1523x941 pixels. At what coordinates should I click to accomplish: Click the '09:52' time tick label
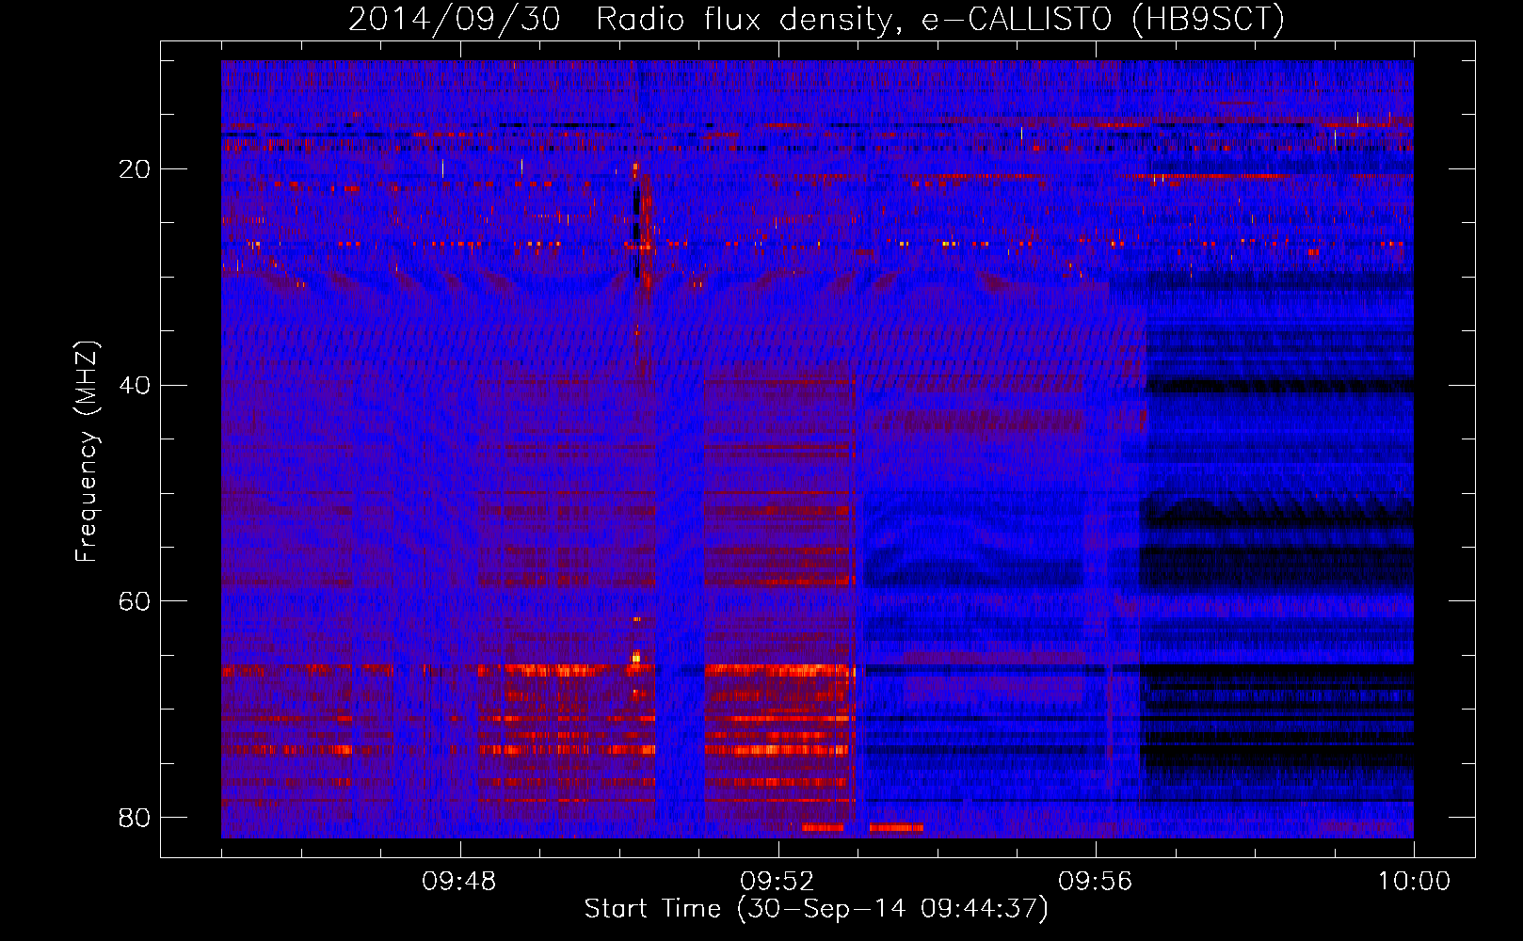click(x=778, y=882)
